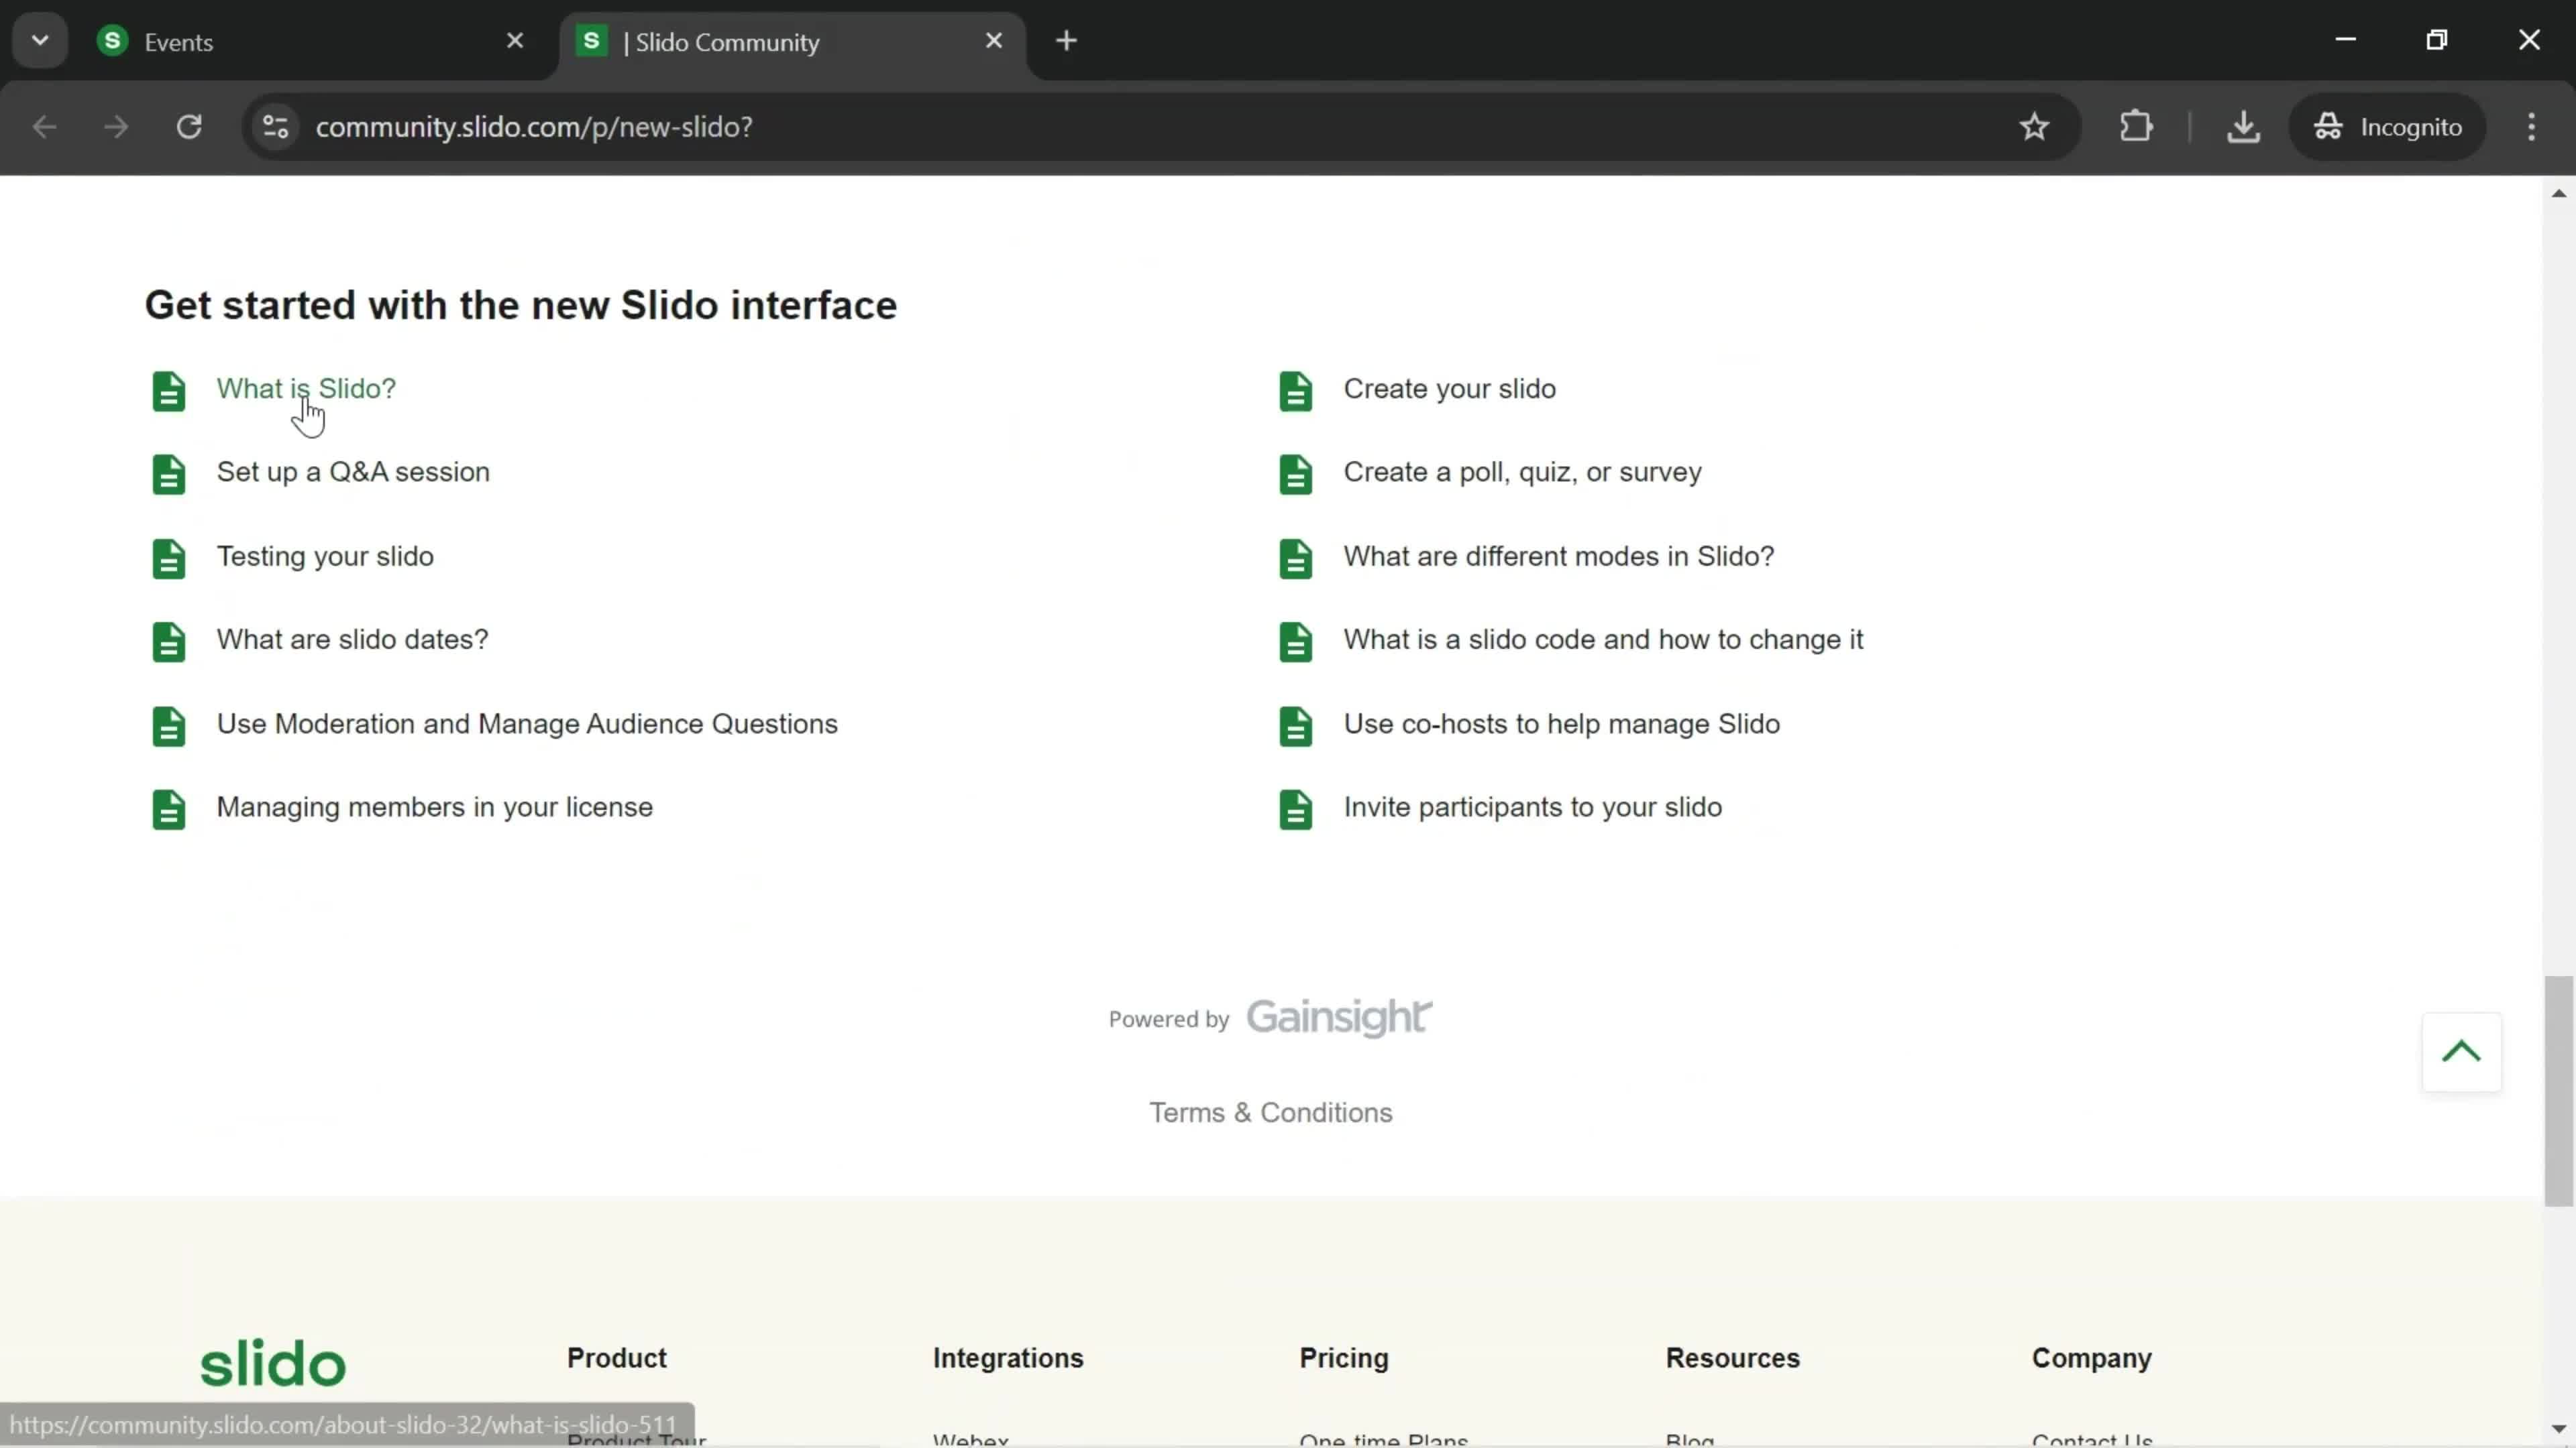Screen dimensions: 2576x1448
Task: Open What are slido dates? article
Action: coord(352,640)
